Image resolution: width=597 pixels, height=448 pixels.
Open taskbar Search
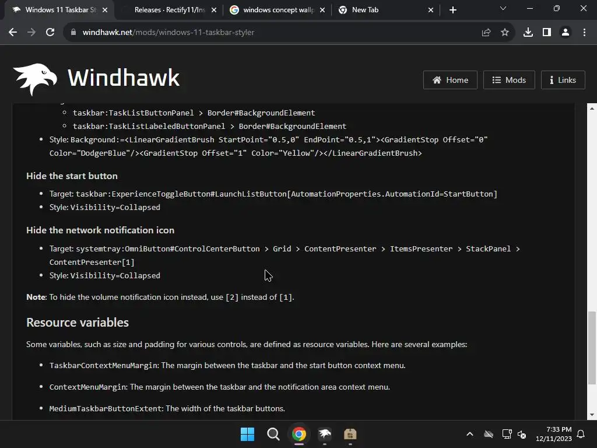[x=273, y=434]
